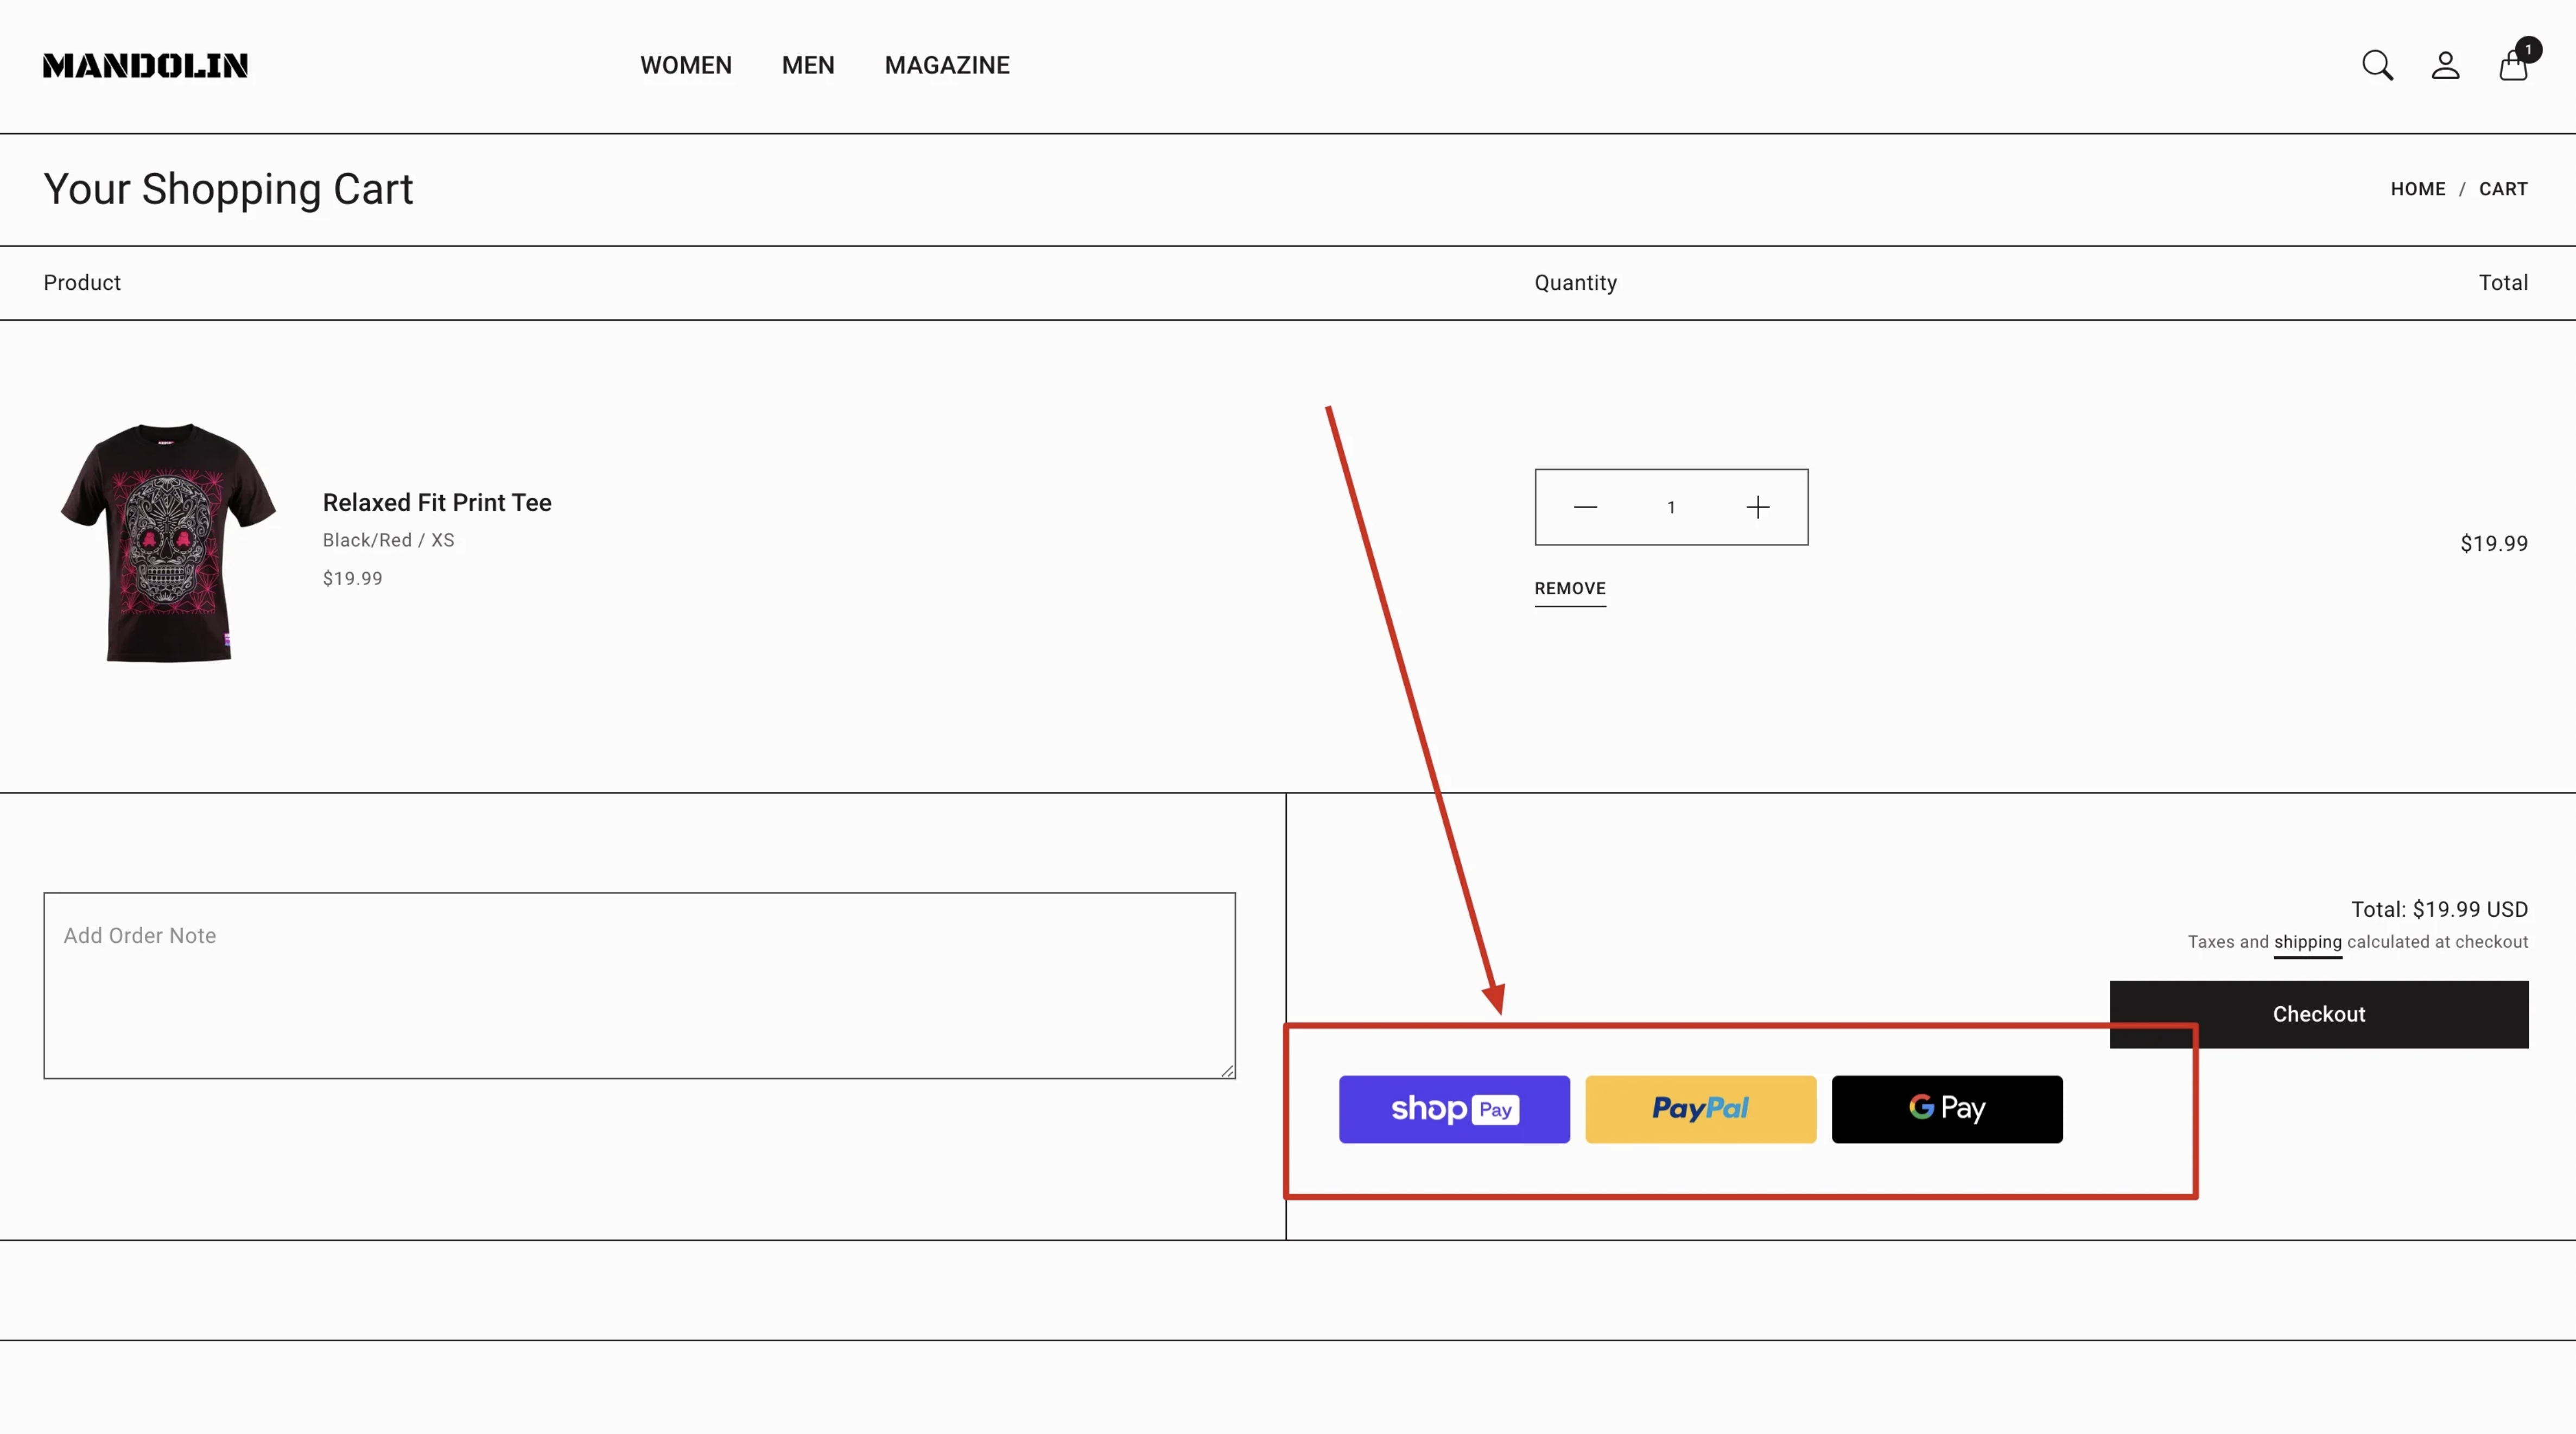Remove the item via REMOVE link
The width and height of the screenshot is (2576, 1434).
pos(1570,589)
